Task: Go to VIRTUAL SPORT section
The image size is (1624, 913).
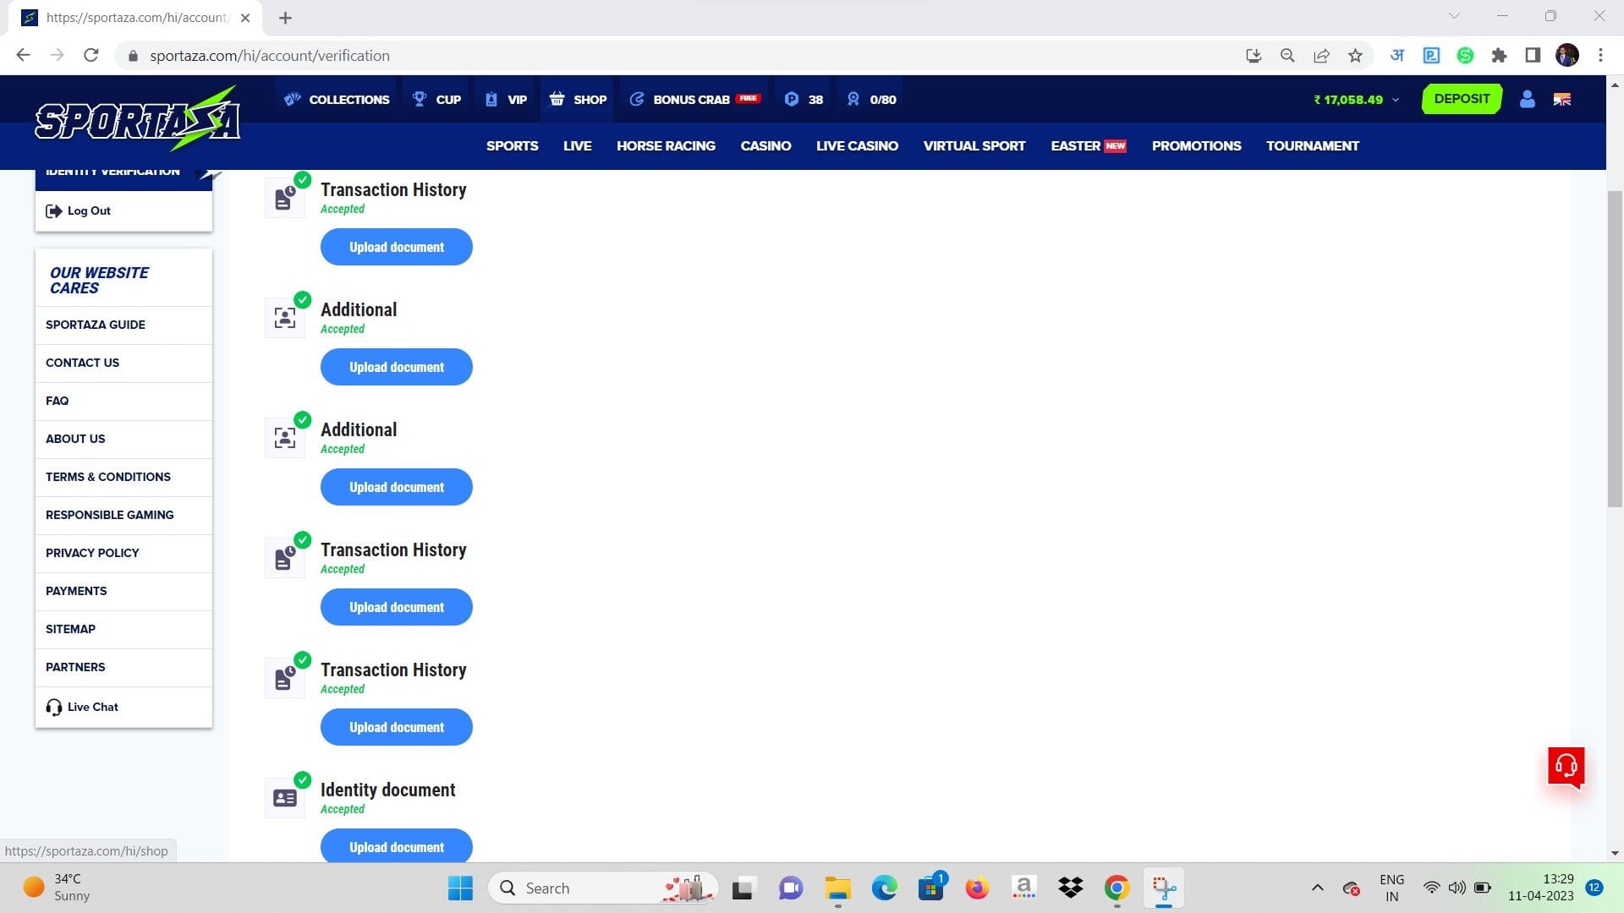Action: 974,145
